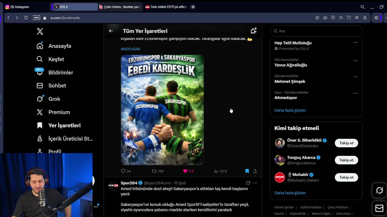Unlike the post with 2 B likes

(188, 171)
